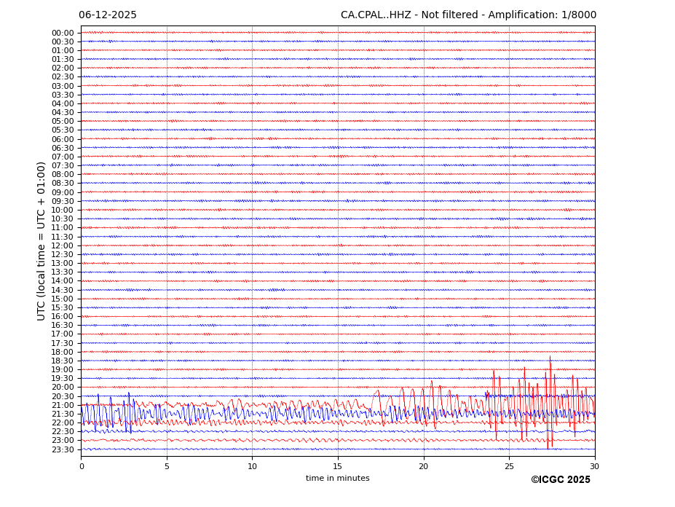The height and width of the screenshot is (507, 675).
Task: Select the 06:00 row time label
Action: pyautogui.click(x=63, y=139)
